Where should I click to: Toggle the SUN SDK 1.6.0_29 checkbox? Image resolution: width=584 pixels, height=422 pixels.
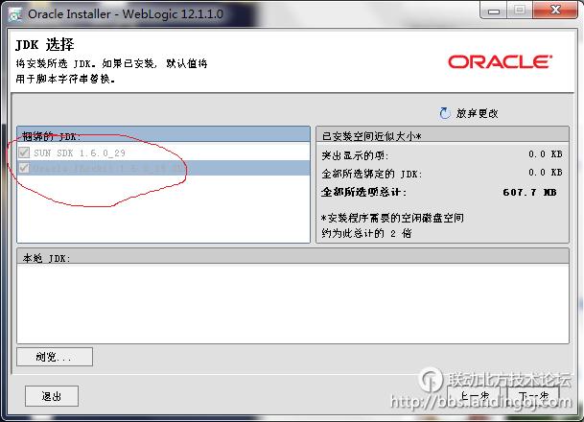(x=24, y=152)
